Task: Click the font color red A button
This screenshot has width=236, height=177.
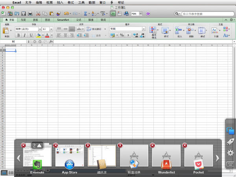Action: click(48, 35)
